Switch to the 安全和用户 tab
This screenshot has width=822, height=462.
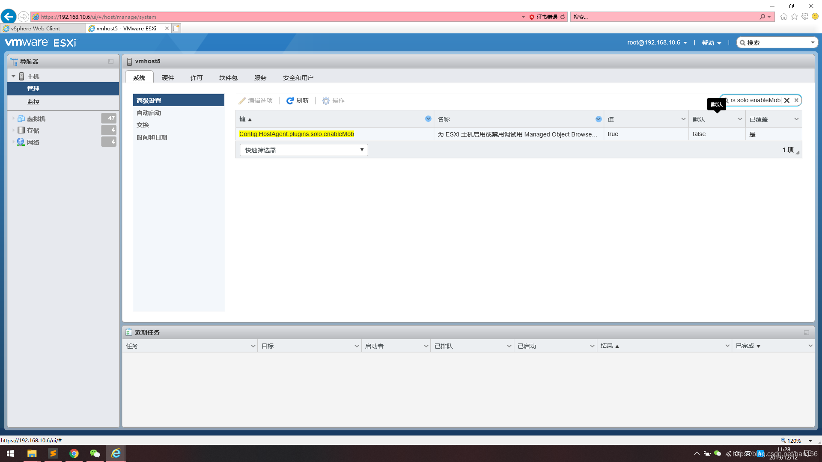298,77
